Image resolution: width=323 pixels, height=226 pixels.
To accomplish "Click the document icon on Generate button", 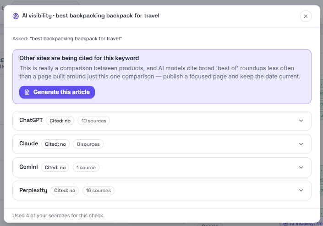I will pyautogui.click(x=27, y=92).
